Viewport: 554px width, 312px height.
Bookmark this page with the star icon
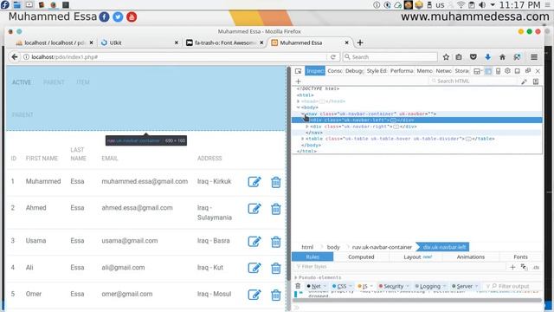[x=446, y=57]
